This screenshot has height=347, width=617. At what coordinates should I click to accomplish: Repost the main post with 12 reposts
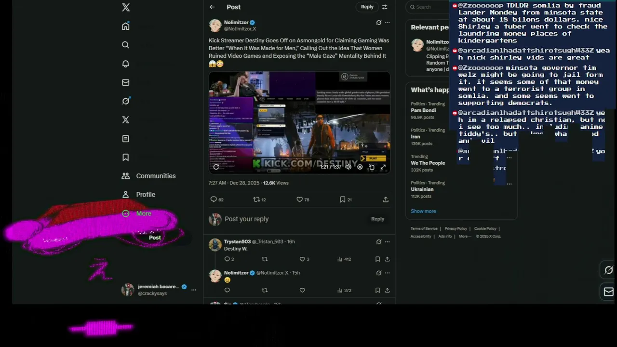coord(256,200)
